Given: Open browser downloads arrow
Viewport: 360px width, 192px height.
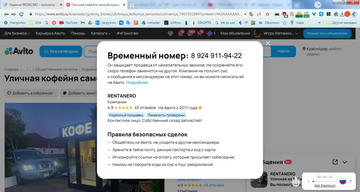Looking at the screenshot, I should (x=342, y=14).
